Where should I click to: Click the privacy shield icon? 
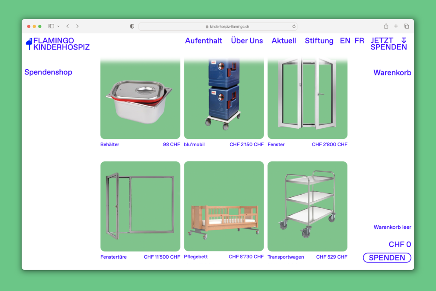tap(132, 26)
